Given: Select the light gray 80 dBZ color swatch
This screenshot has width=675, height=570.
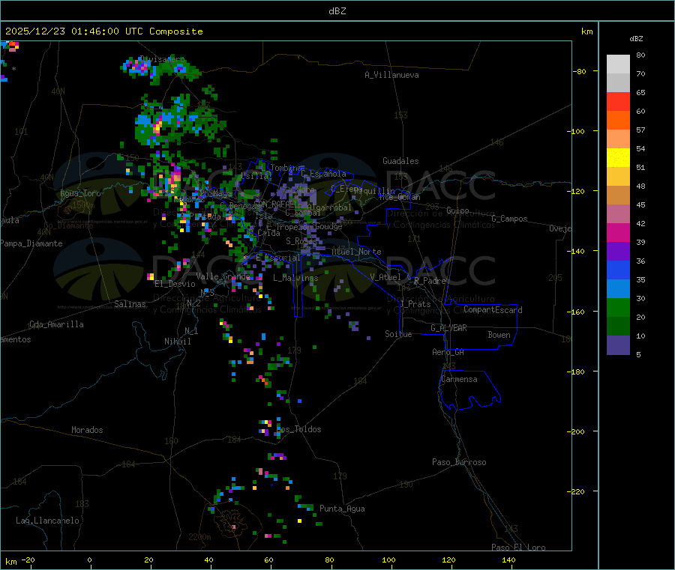Looking at the screenshot, I should pos(618,64).
